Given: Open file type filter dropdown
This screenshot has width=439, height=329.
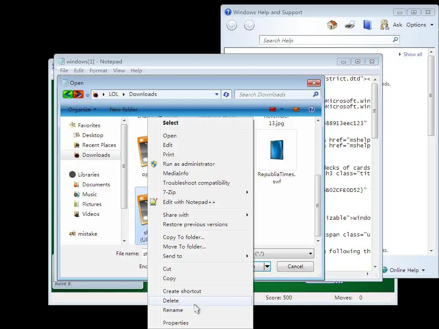Looking at the screenshot, I should click(310, 254).
